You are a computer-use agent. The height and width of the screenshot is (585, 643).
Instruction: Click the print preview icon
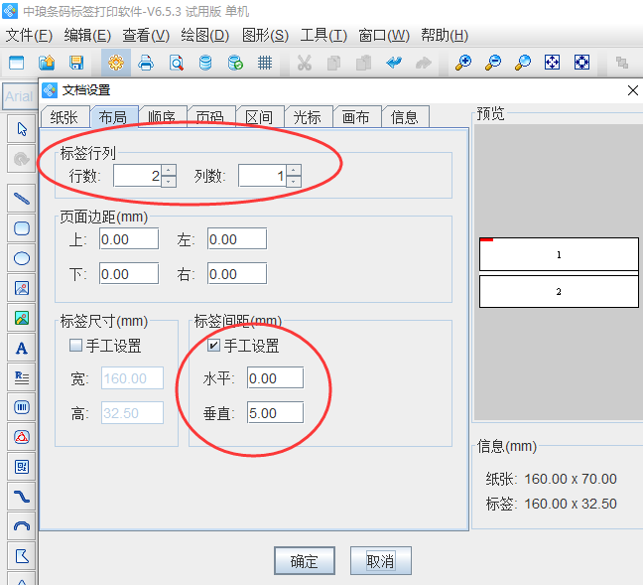pyautogui.click(x=176, y=63)
